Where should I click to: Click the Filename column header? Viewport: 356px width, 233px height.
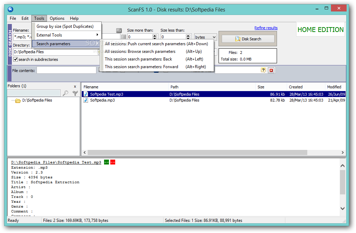tap(125, 87)
